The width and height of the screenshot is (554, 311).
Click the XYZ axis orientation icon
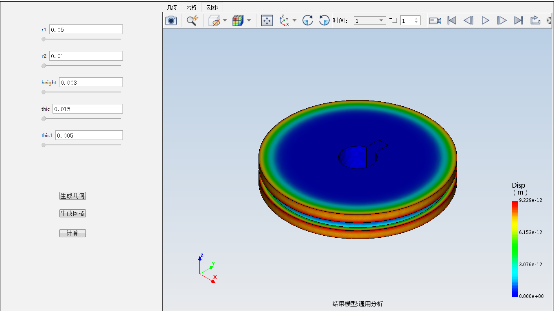pyautogui.click(x=284, y=20)
